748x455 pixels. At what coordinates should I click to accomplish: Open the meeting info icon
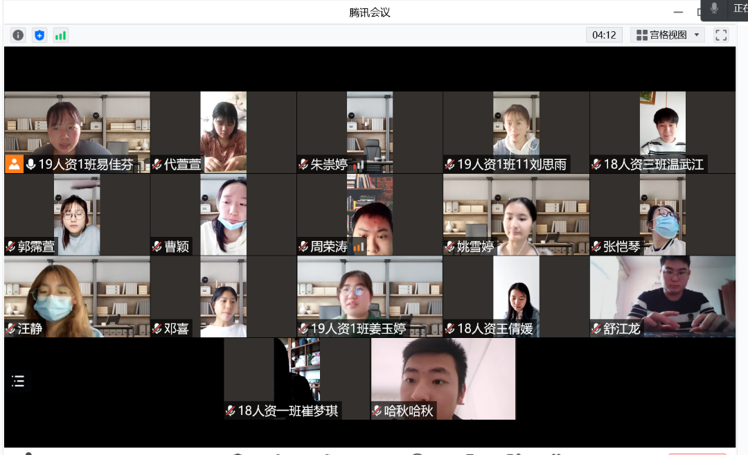tap(18, 35)
